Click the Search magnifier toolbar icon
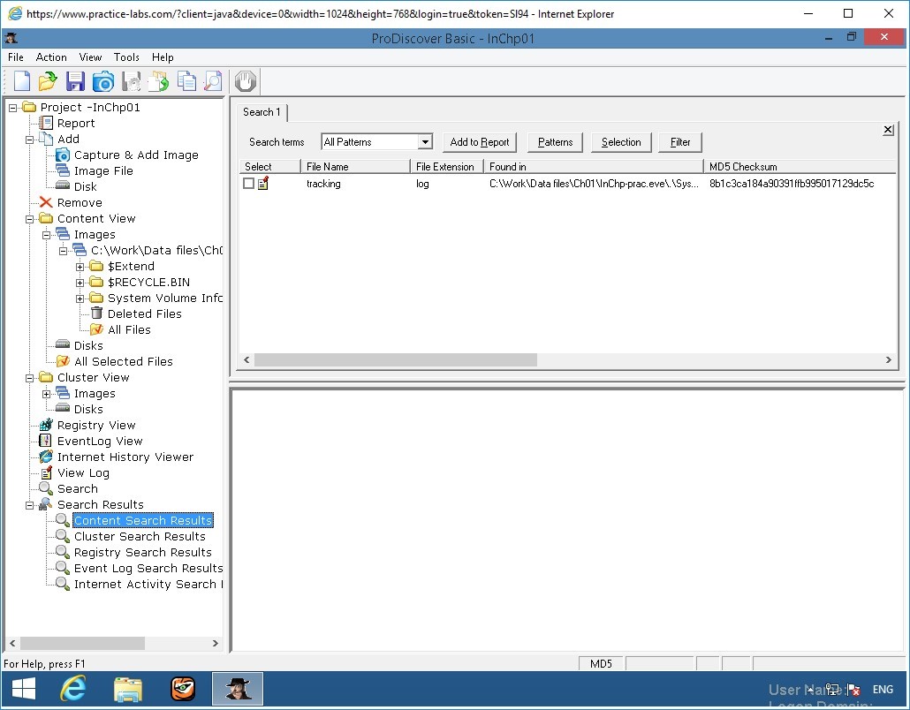 213,81
